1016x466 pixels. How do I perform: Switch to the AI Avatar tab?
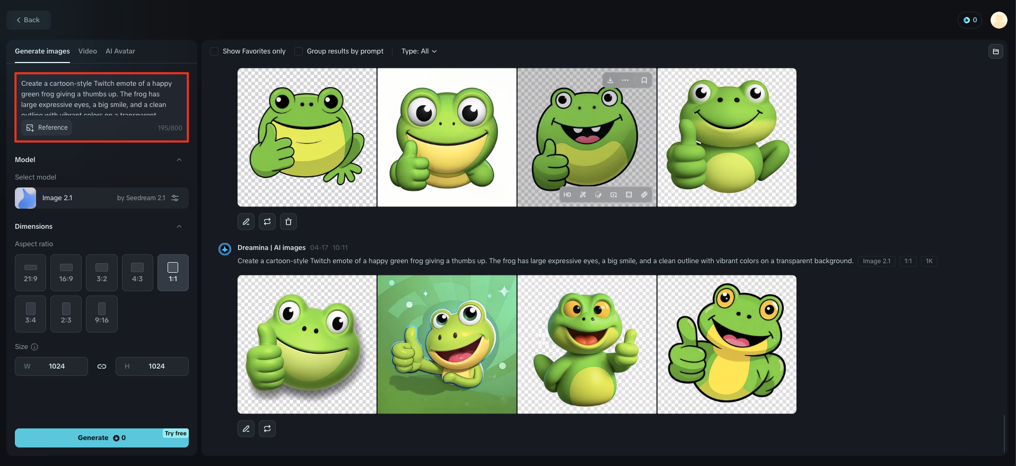point(120,51)
